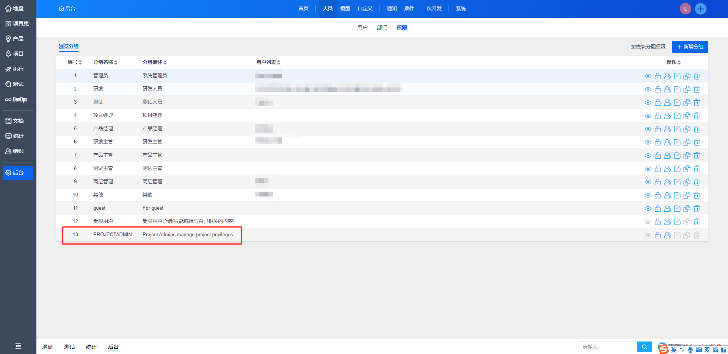Edit the 项目经理 group
Viewport: 728px width, 354px height.
click(677, 116)
